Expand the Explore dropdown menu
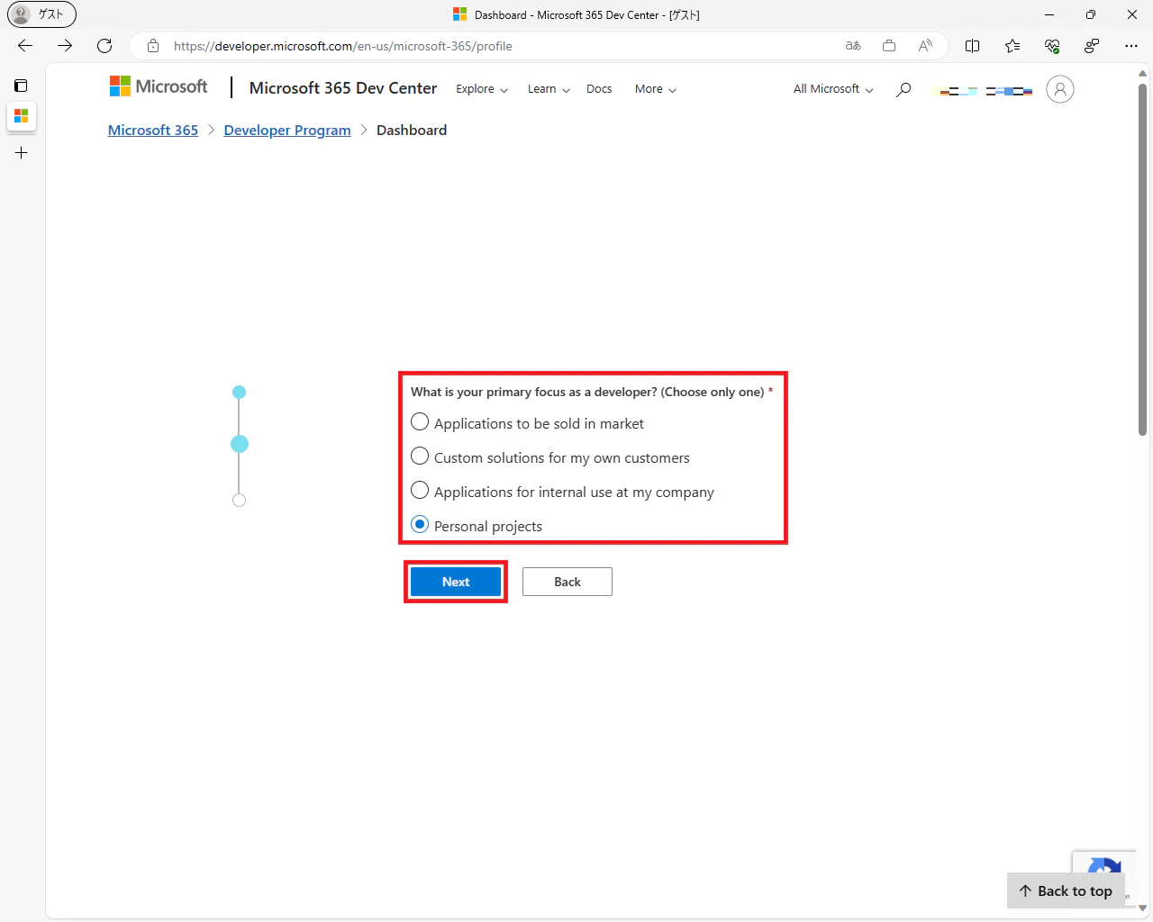The width and height of the screenshot is (1153, 922). point(482,89)
